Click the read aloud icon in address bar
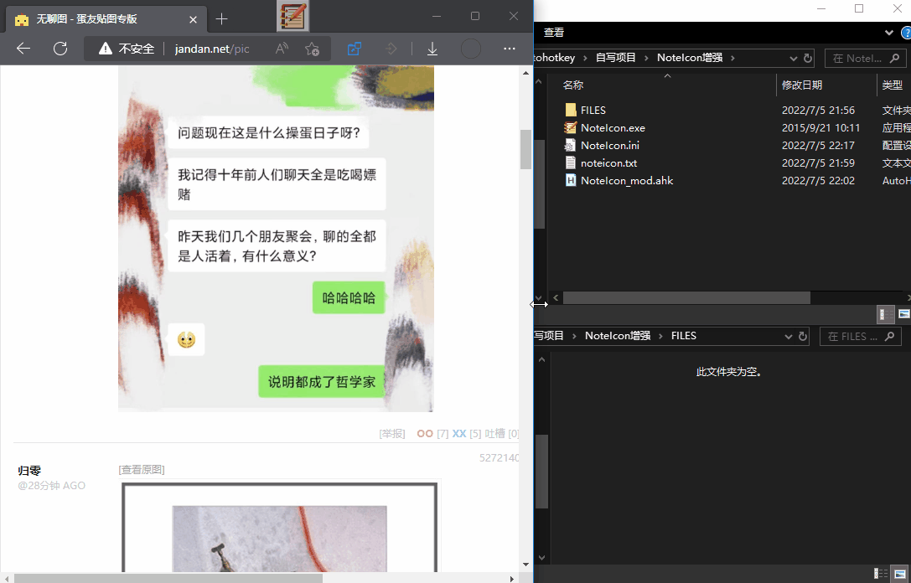Image resolution: width=911 pixels, height=583 pixels. coord(282,49)
